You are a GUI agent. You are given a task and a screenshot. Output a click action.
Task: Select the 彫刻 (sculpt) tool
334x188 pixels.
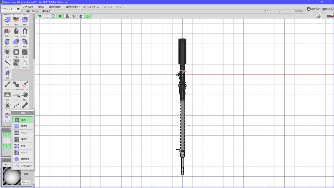click(8, 86)
